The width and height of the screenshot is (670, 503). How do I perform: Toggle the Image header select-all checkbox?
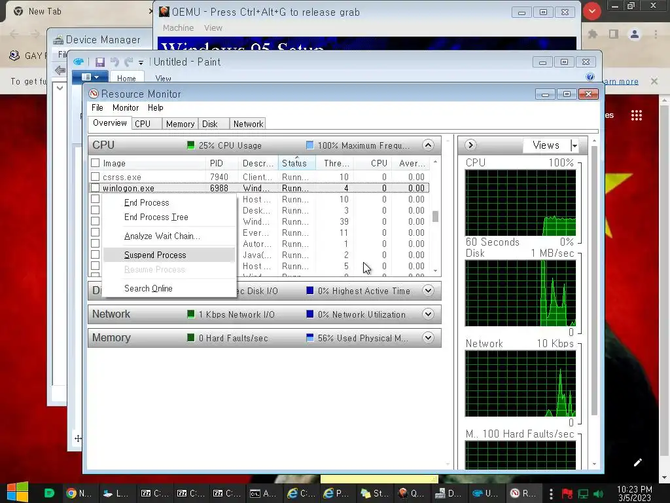pos(96,163)
